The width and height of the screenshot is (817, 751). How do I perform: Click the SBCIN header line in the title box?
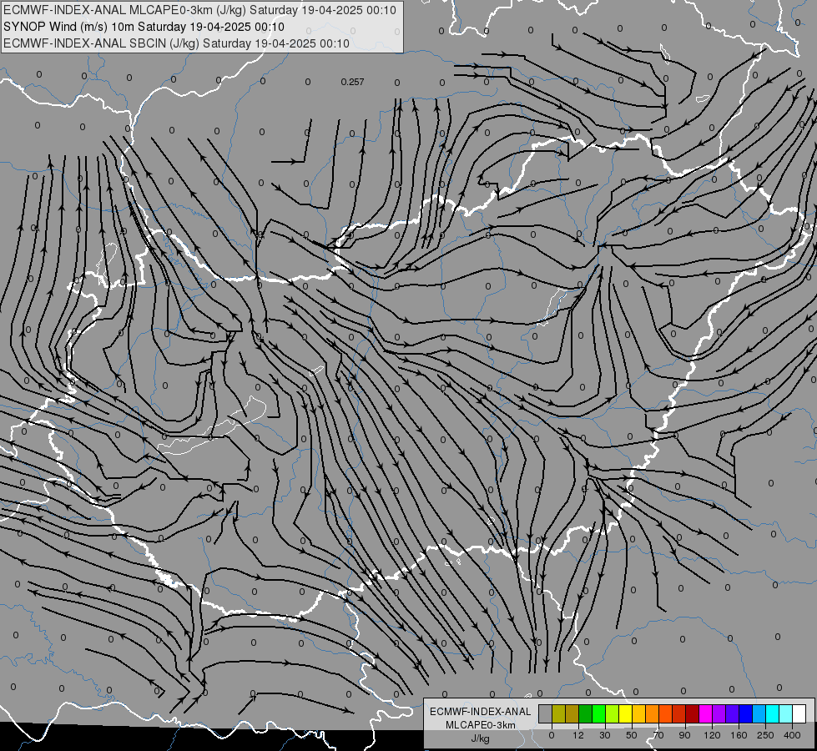[x=176, y=43]
